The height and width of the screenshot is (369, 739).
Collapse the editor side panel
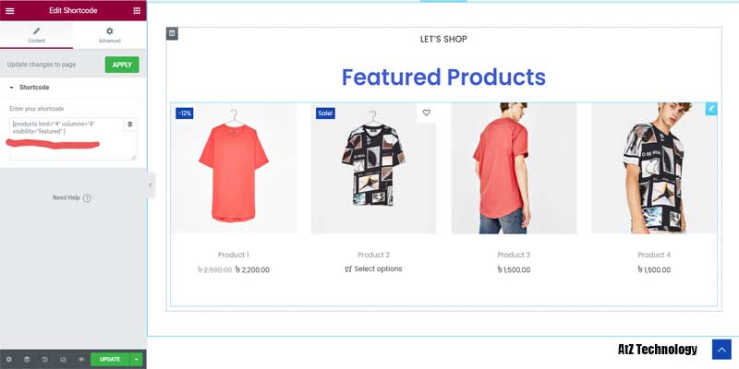tap(151, 185)
